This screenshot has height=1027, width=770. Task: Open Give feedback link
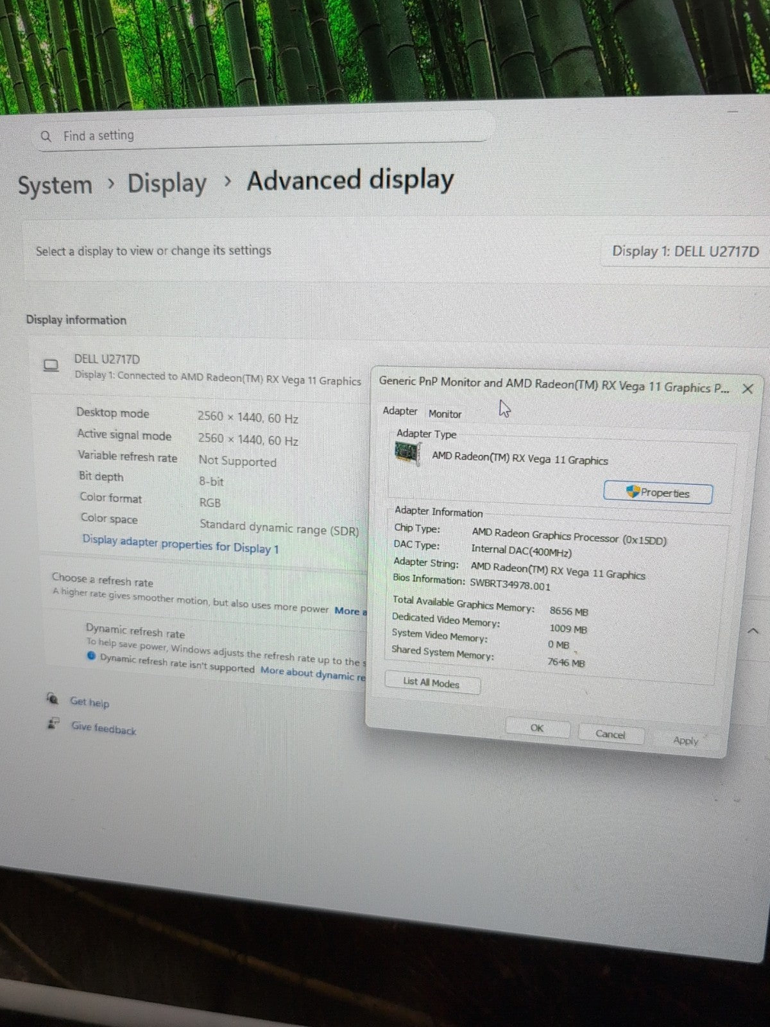pyautogui.click(x=103, y=729)
